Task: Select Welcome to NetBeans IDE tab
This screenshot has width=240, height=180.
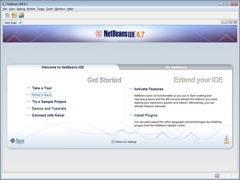Action: [63, 67]
